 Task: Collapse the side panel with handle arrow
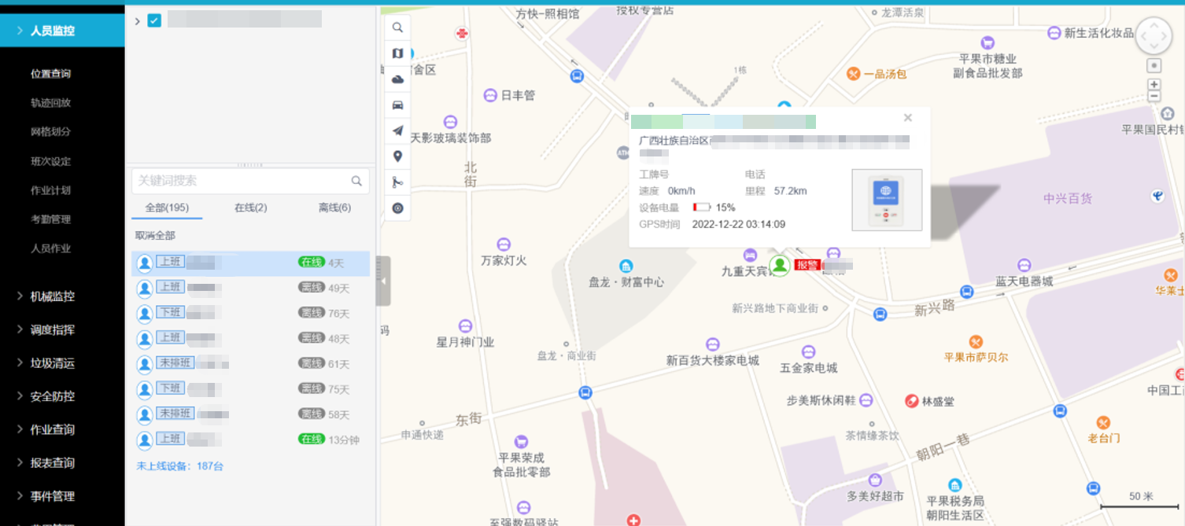[x=383, y=281]
